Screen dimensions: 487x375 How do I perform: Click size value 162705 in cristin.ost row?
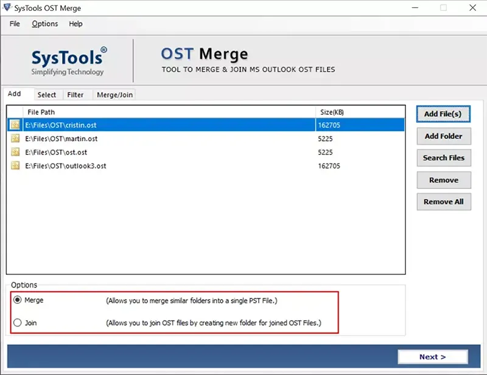[x=329, y=125]
